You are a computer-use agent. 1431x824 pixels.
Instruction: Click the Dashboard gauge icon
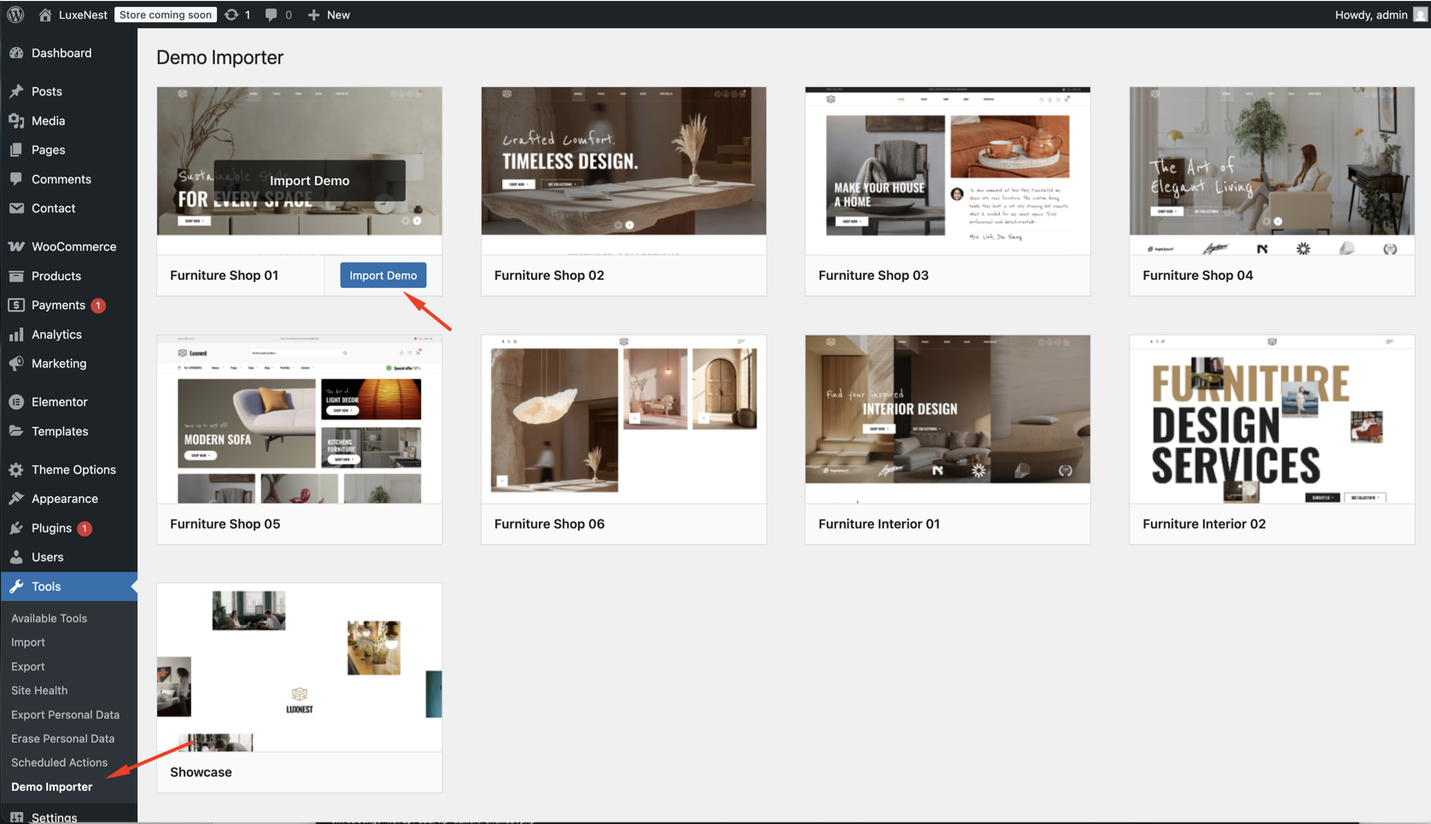click(x=16, y=53)
